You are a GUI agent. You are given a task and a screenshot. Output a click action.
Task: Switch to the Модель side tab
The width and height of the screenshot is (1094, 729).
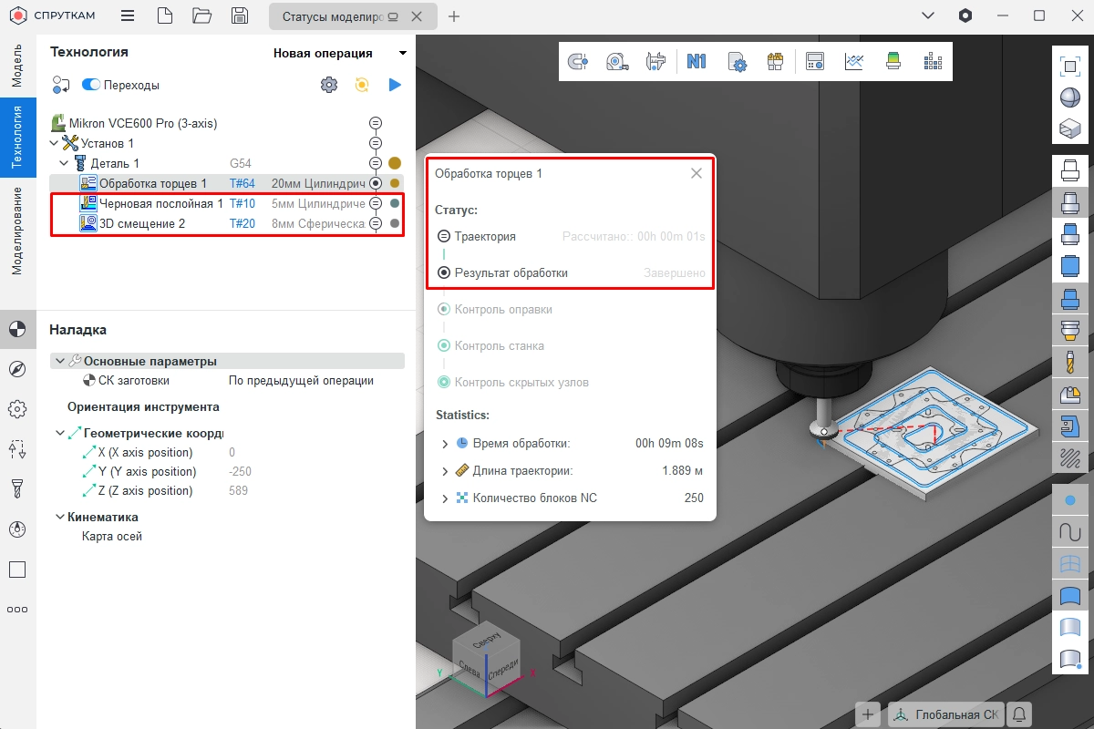click(x=17, y=64)
